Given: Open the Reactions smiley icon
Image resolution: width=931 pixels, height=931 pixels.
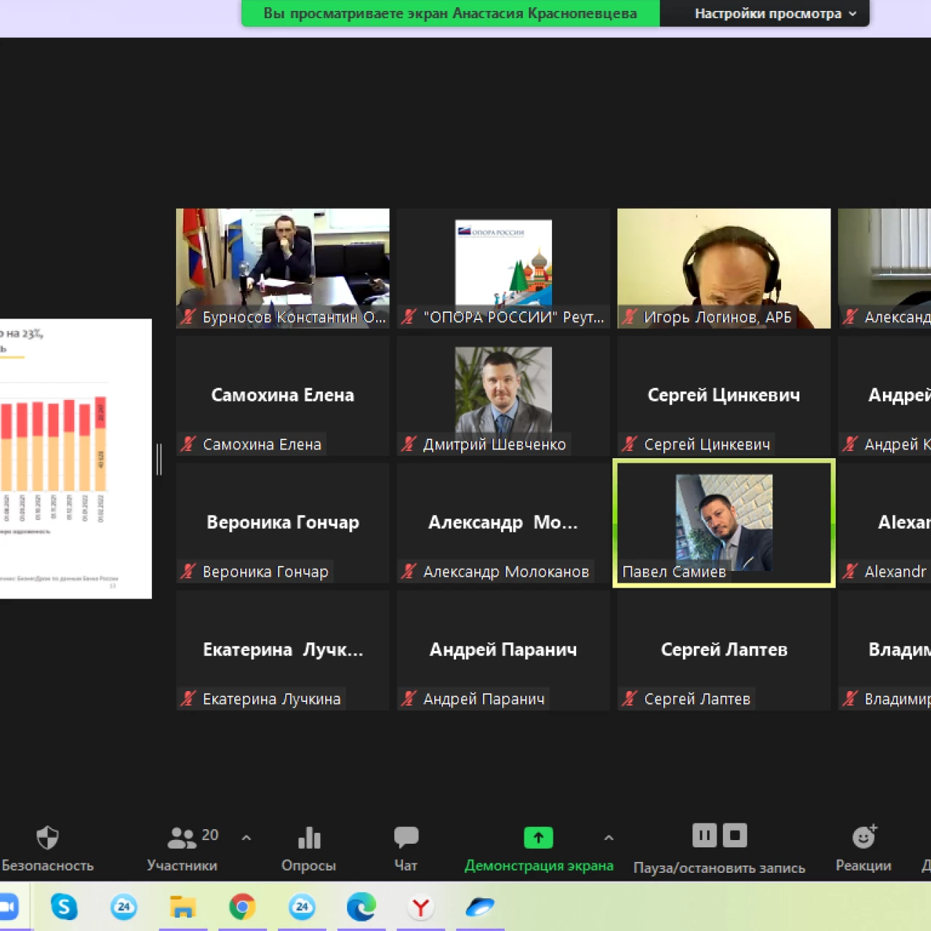Looking at the screenshot, I should point(864,837).
